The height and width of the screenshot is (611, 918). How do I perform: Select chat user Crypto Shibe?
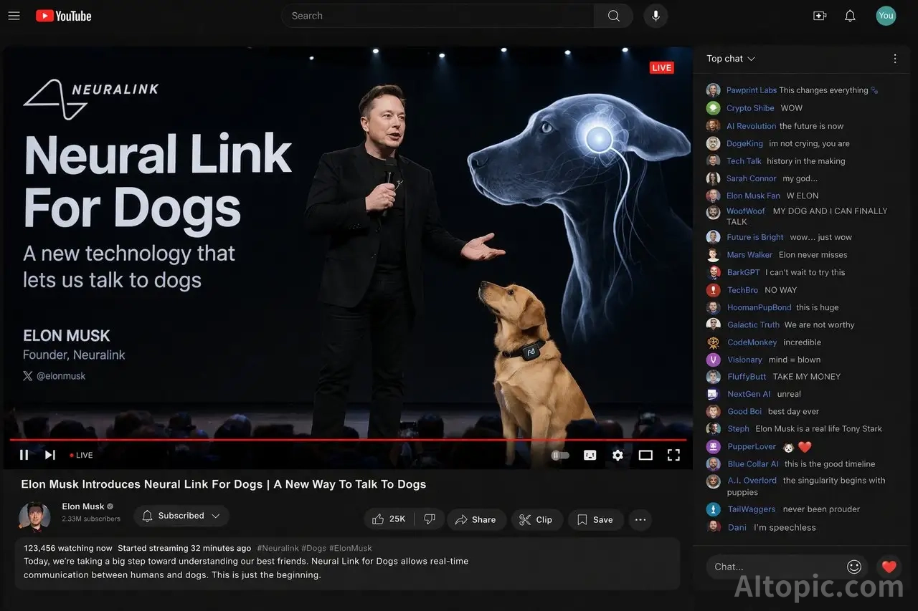tap(750, 108)
